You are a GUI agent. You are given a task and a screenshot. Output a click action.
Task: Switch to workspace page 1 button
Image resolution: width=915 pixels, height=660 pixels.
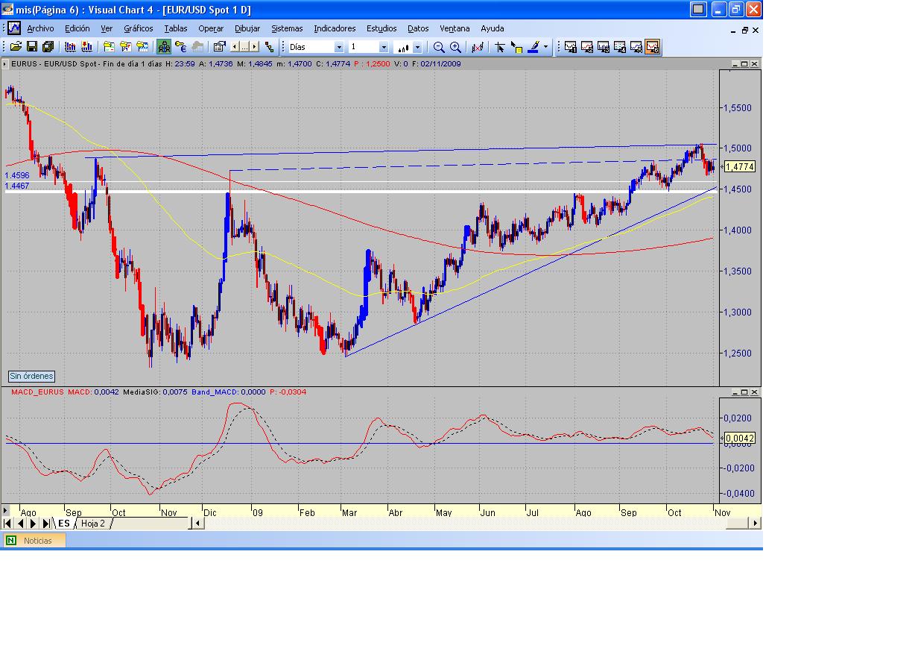[x=571, y=47]
